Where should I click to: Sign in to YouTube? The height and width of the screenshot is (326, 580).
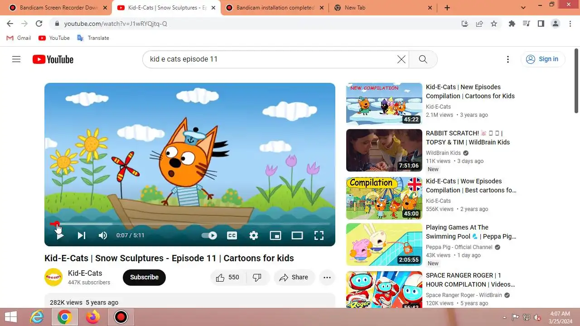point(542,59)
